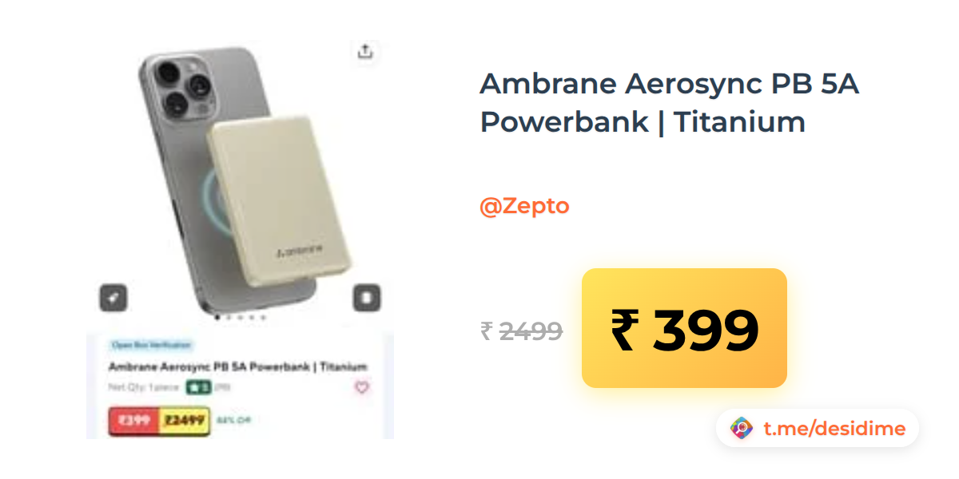959x479 pixels.
Task: Click the small product title under the image
Action: tap(237, 367)
